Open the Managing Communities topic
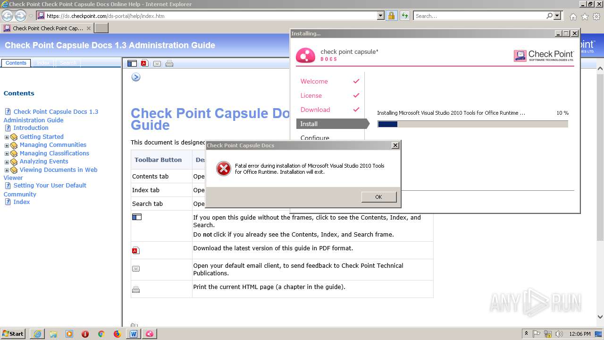Screen dimensions: 604x340 pos(53,144)
